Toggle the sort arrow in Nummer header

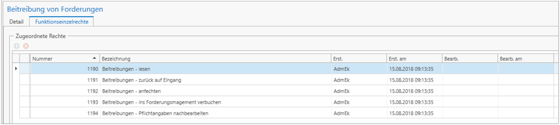click(94, 58)
